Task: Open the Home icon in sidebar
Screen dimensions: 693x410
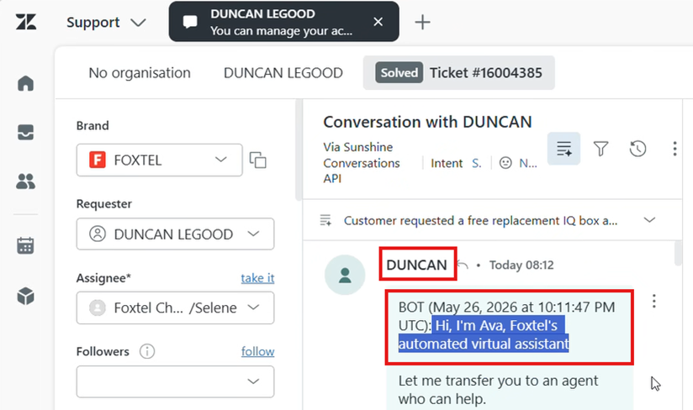Action: pos(25,83)
